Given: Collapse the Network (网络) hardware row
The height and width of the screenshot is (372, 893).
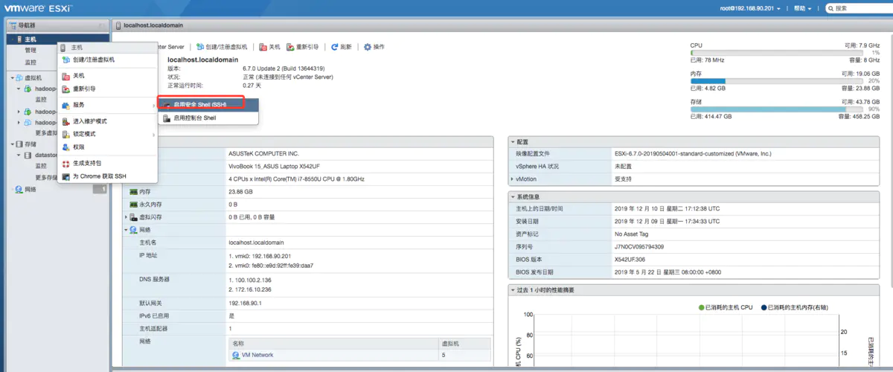Looking at the screenshot, I should tap(127, 230).
